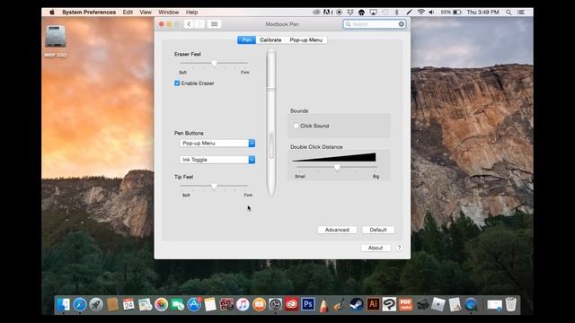
Task: Open Photos app in dock
Action: [x=161, y=304]
